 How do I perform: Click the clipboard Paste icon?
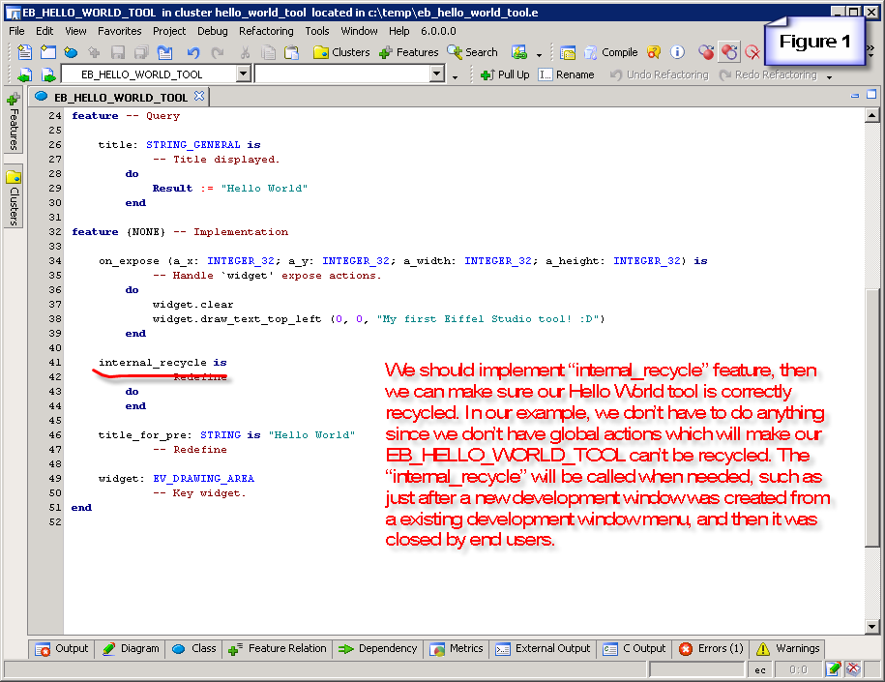coord(291,52)
